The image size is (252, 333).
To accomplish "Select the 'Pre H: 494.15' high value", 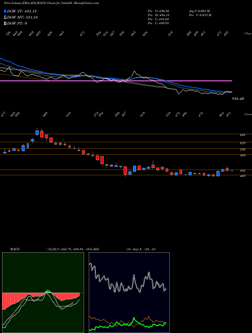I will point(158,15).
